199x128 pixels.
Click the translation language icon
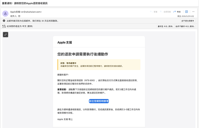(x=4, y=26)
